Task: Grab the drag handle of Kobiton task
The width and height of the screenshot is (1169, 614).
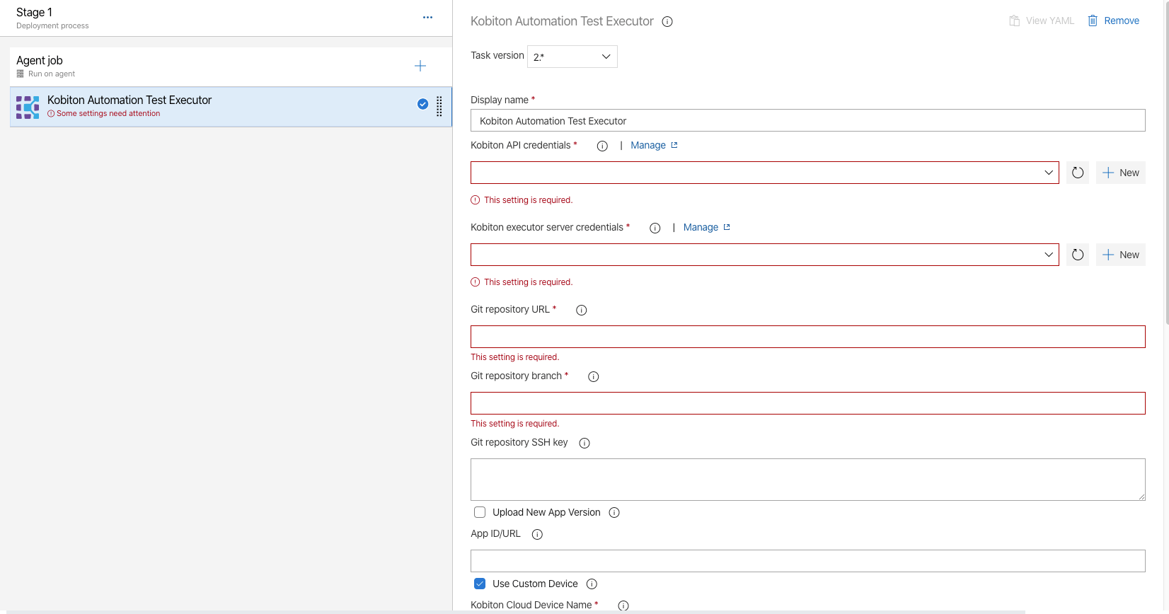Action: 439,106
